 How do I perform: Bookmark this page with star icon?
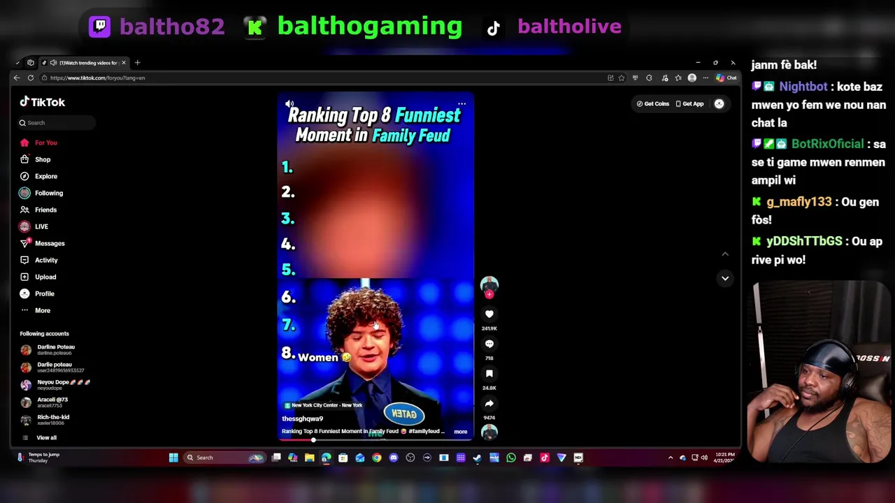pyautogui.click(x=621, y=78)
